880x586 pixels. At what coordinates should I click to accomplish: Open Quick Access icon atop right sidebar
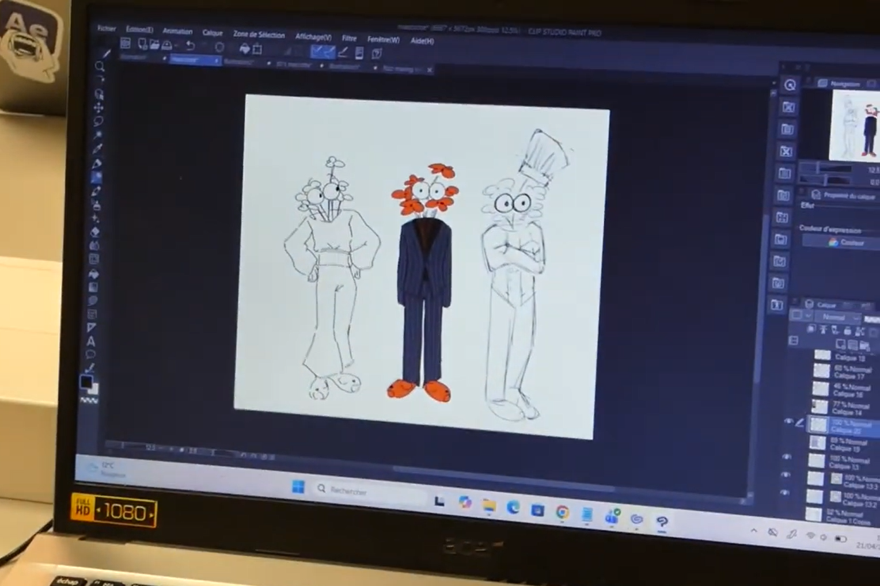coord(790,85)
